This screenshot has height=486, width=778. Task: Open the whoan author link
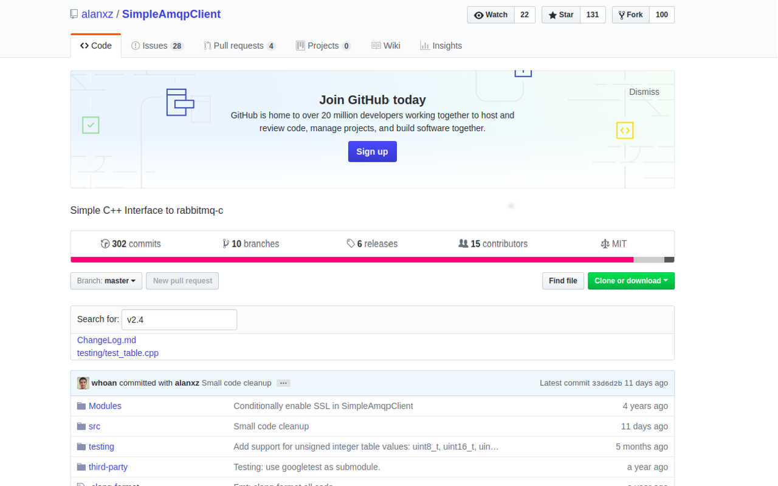point(104,383)
